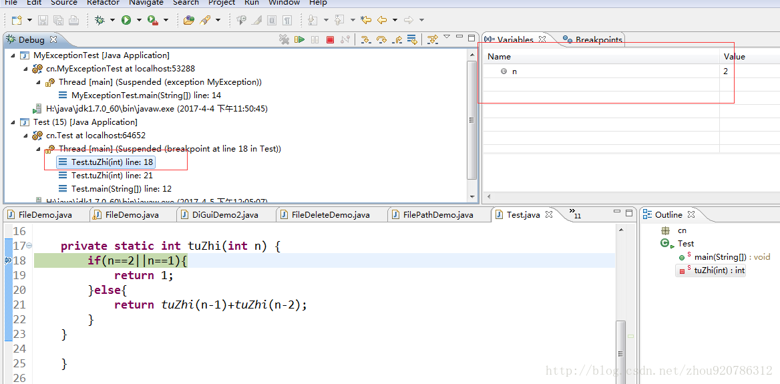Viewport: 780px width, 384px height.
Task: Click Remove All Terminated Launches icon
Action: pos(284,39)
